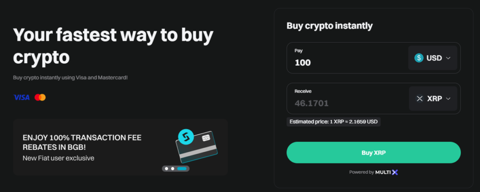Click the Visa and Mastercard subtitle text
480x192 pixels.
pos(70,77)
